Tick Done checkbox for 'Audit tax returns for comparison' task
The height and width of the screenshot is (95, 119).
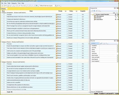point(4,51)
